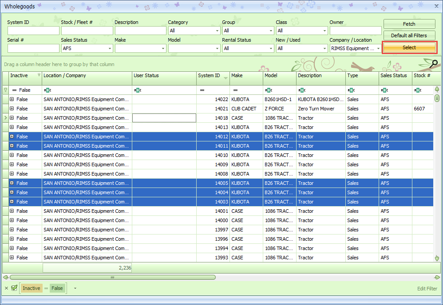Click the scroll-up arrow of the grid
The width and height of the screenshot is (443, 305).
pyautogui.click(x=437, y=89)
